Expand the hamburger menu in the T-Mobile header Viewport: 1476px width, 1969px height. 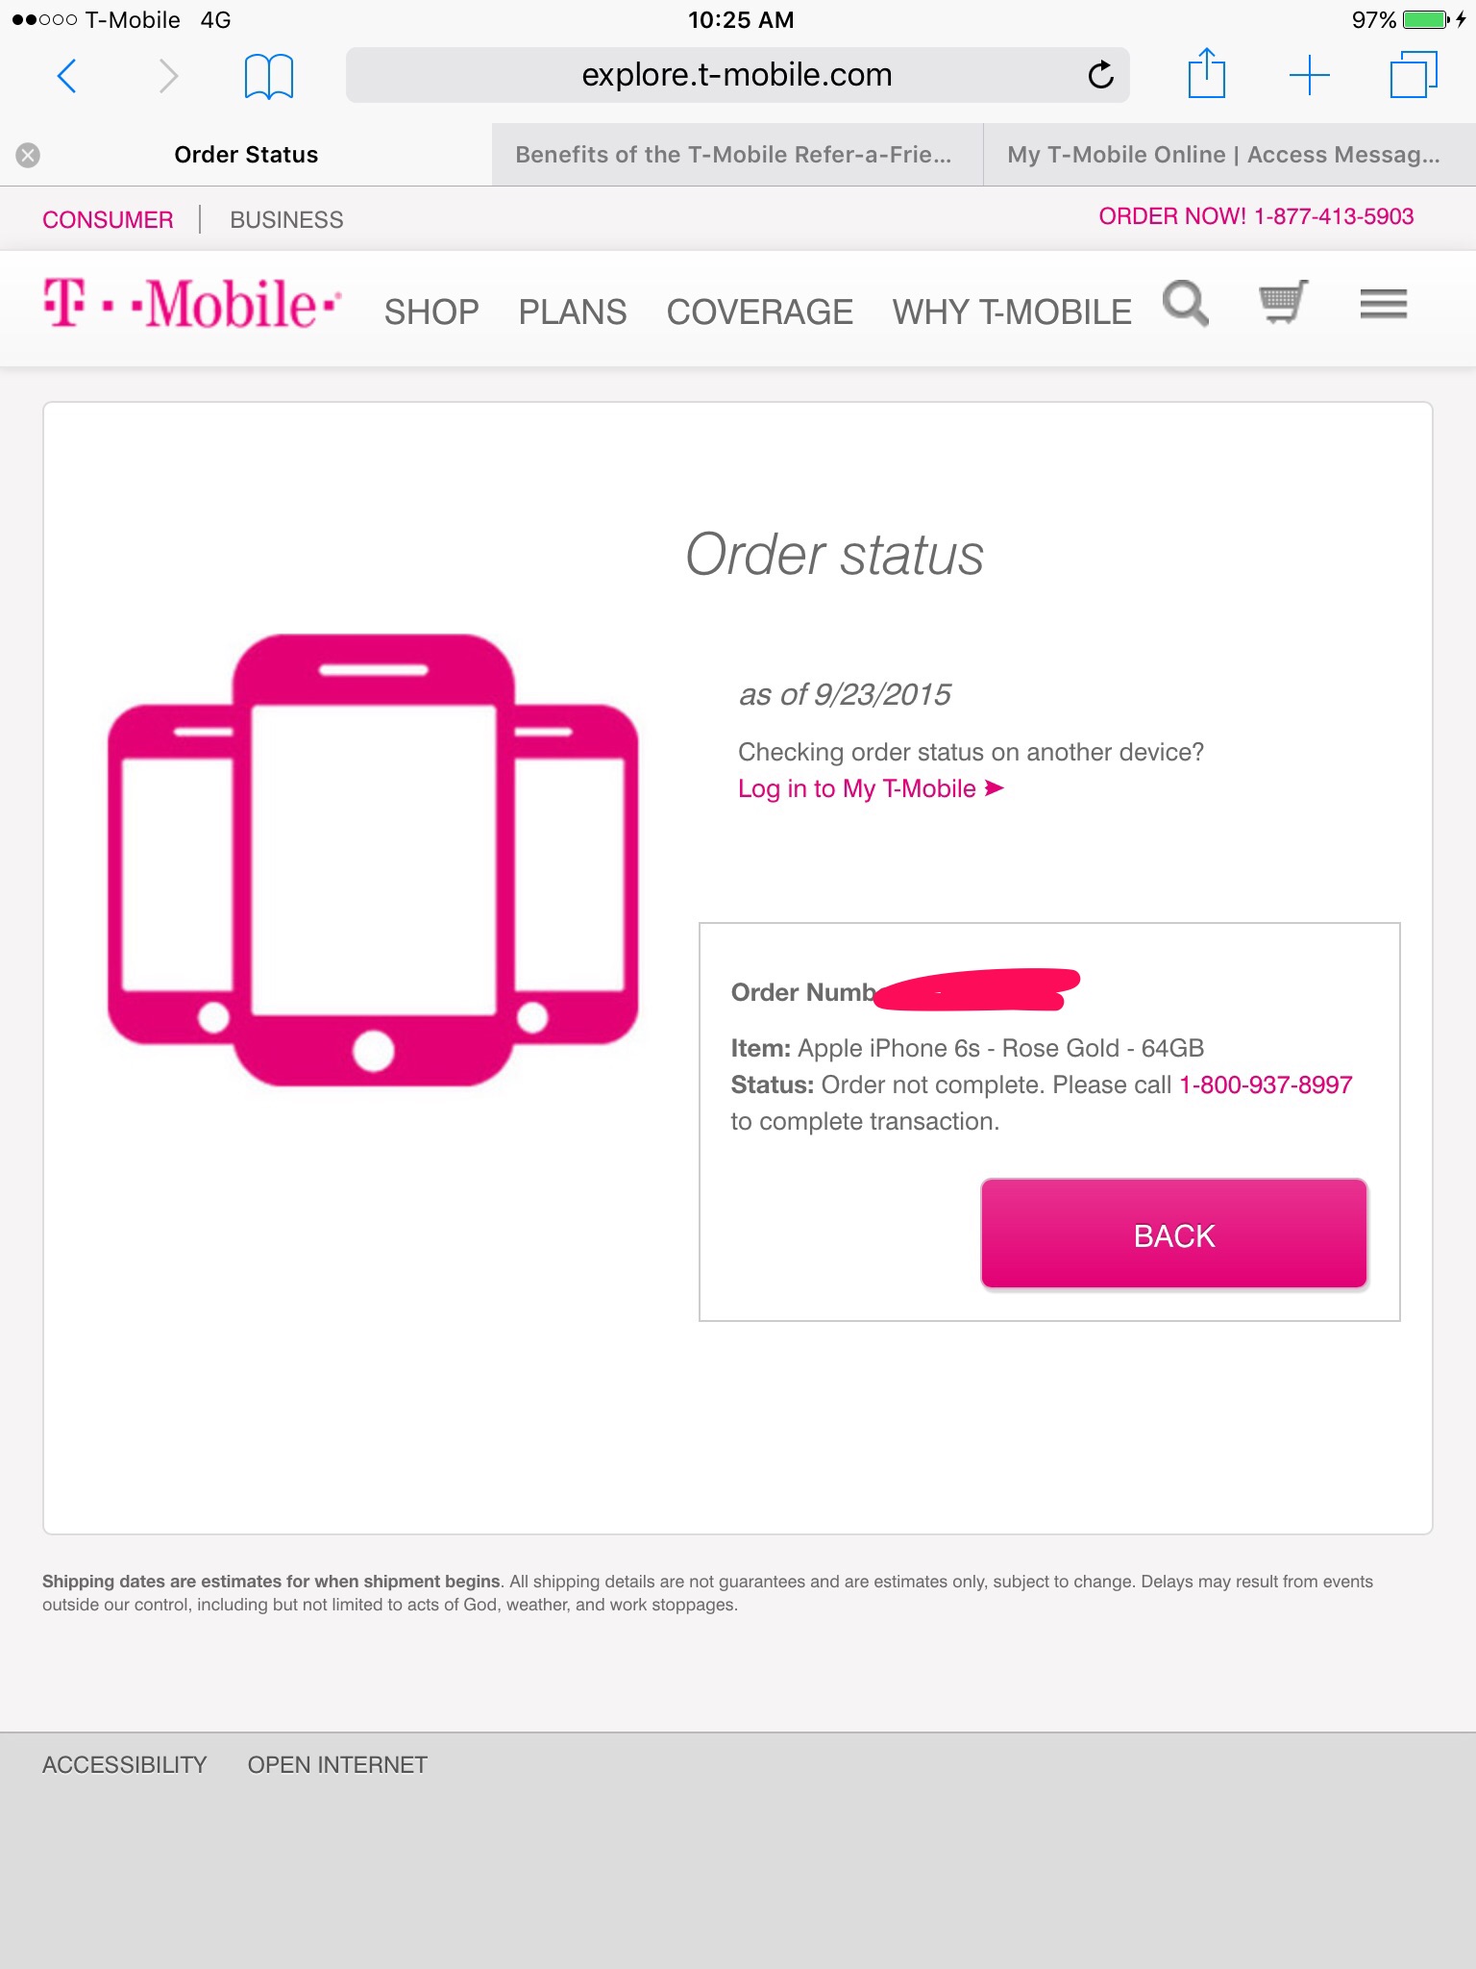pos(1383,304)
